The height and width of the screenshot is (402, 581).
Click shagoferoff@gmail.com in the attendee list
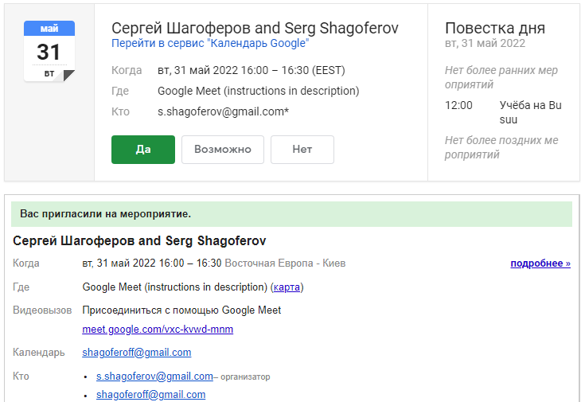150,395
